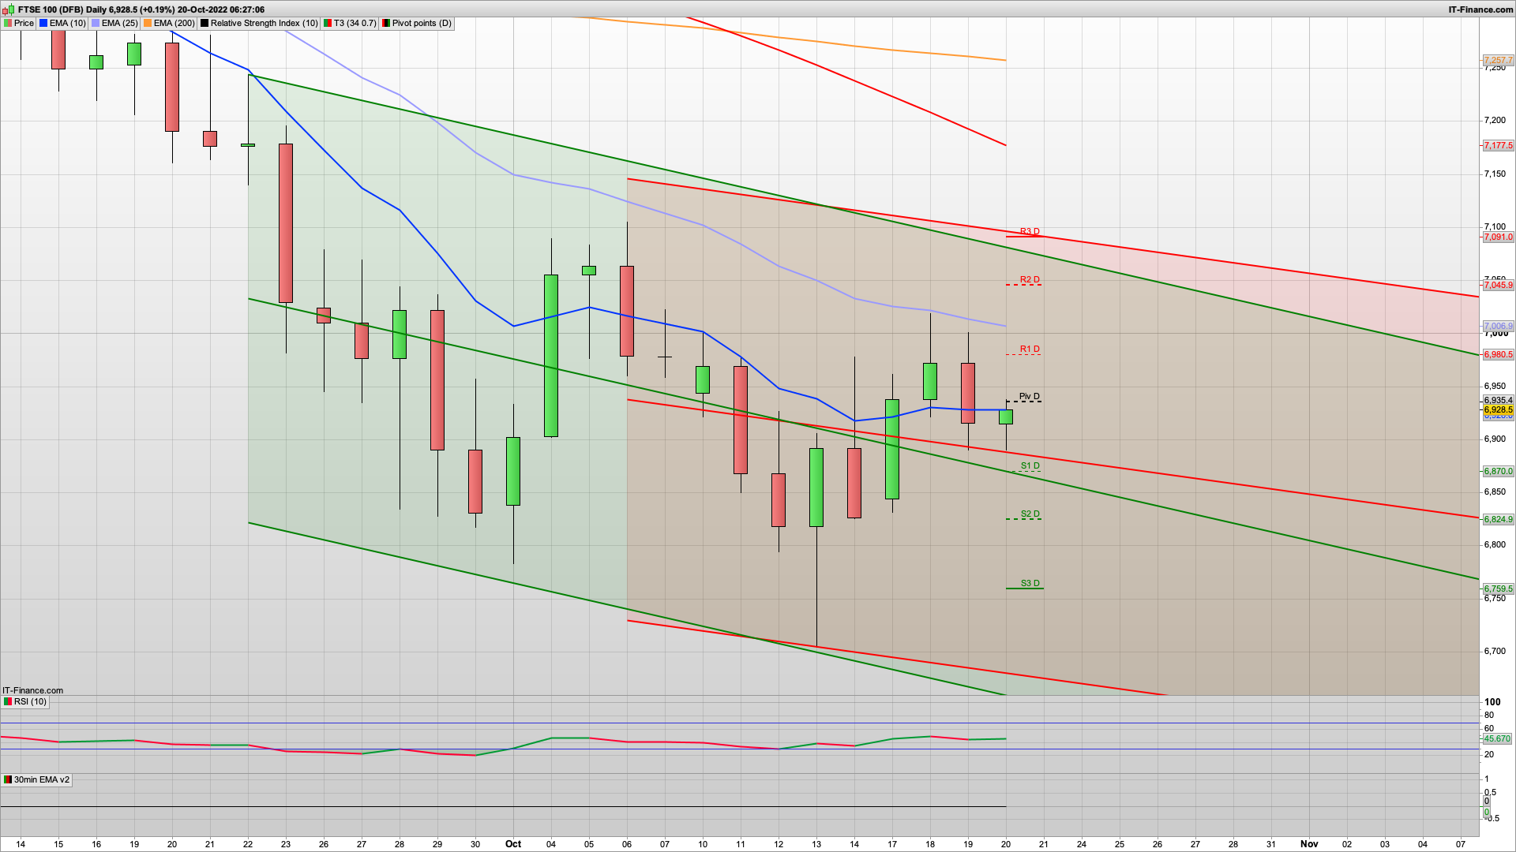The width and height of the screenshot is (1516, 852).
Task: Click the 6,928.5 current price tag
Action: click(x=1498, y=410)
